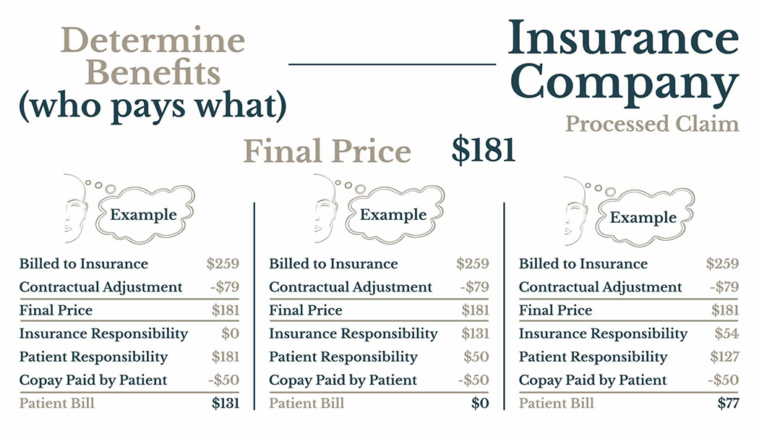759x434 pixels.
Task: Select the "(who pays what)" text
Action: tap(153, 106)
